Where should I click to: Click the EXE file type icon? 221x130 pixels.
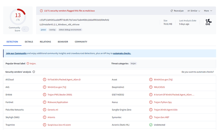(x=208, y=22)
